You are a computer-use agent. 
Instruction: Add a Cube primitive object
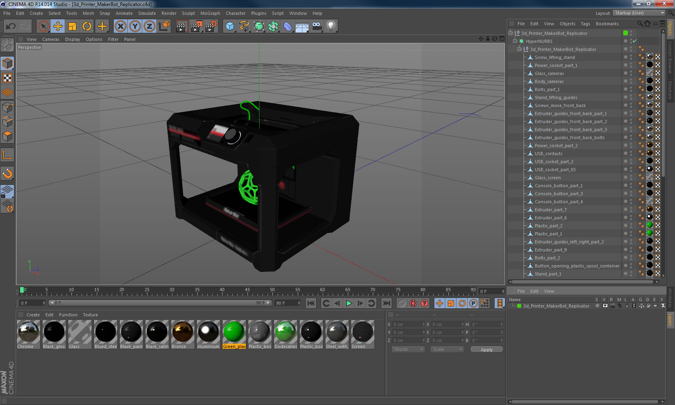pyautogui.click(x=230, y=26)
